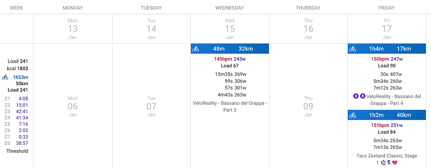The width and height of the screenshot is (431, 168).
Task: Click the bike icon on Friday's 1h4m ride
Action: pyautogui.click(x=353, y=49)
